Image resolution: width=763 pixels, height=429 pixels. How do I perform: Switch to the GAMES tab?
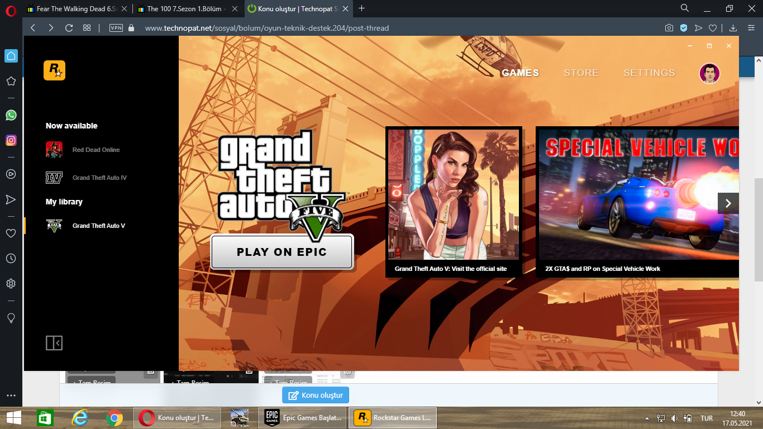coord(520,73)
